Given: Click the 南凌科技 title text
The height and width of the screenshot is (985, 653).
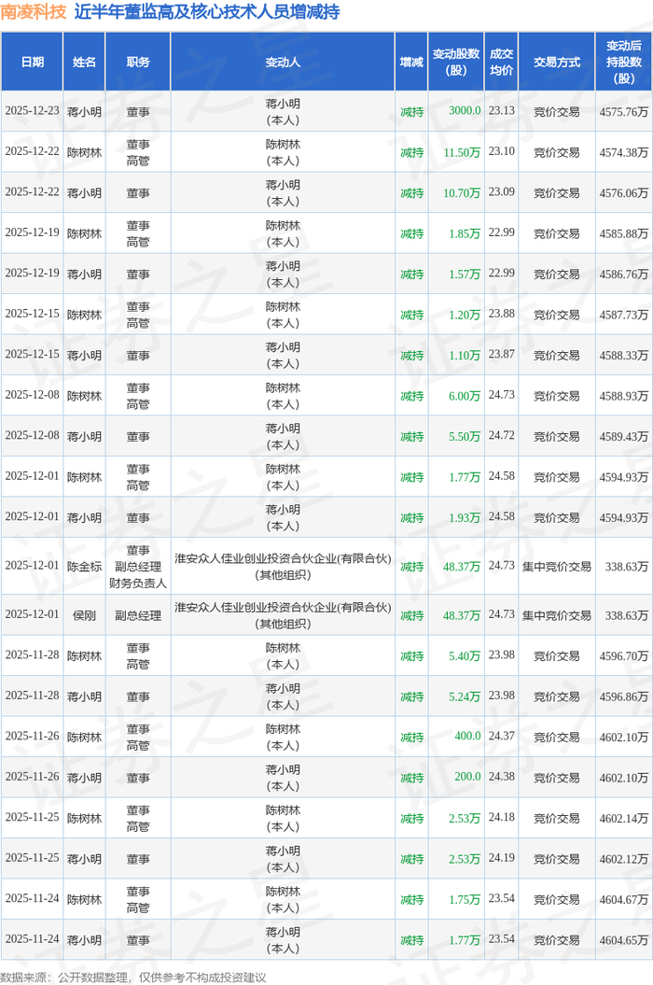Looking at the screenshot, I should pos(34,11).
